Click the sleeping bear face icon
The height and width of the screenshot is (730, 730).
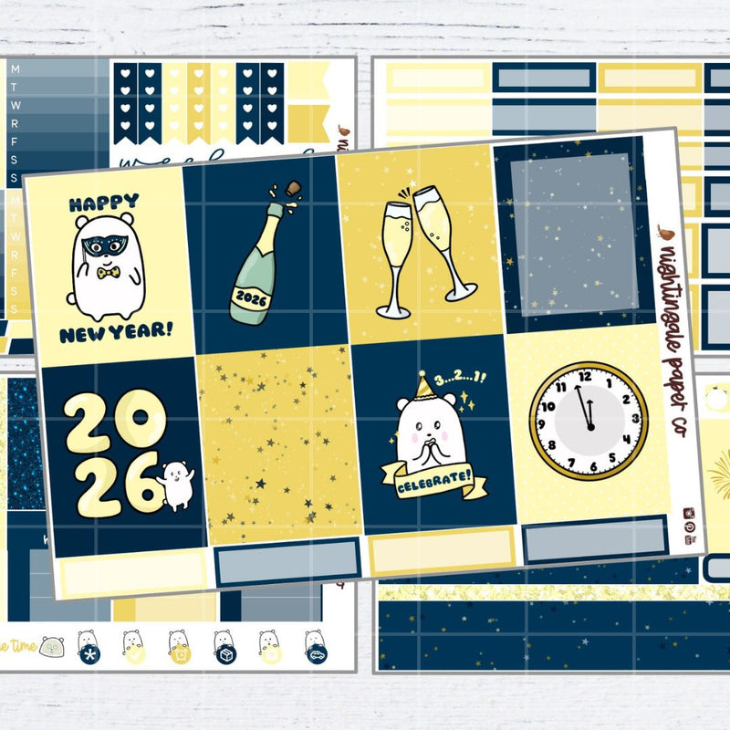(51, 647)
